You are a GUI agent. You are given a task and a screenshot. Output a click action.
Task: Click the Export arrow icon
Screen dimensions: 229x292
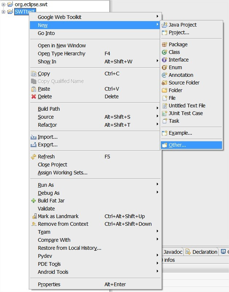tap(34, 145)
